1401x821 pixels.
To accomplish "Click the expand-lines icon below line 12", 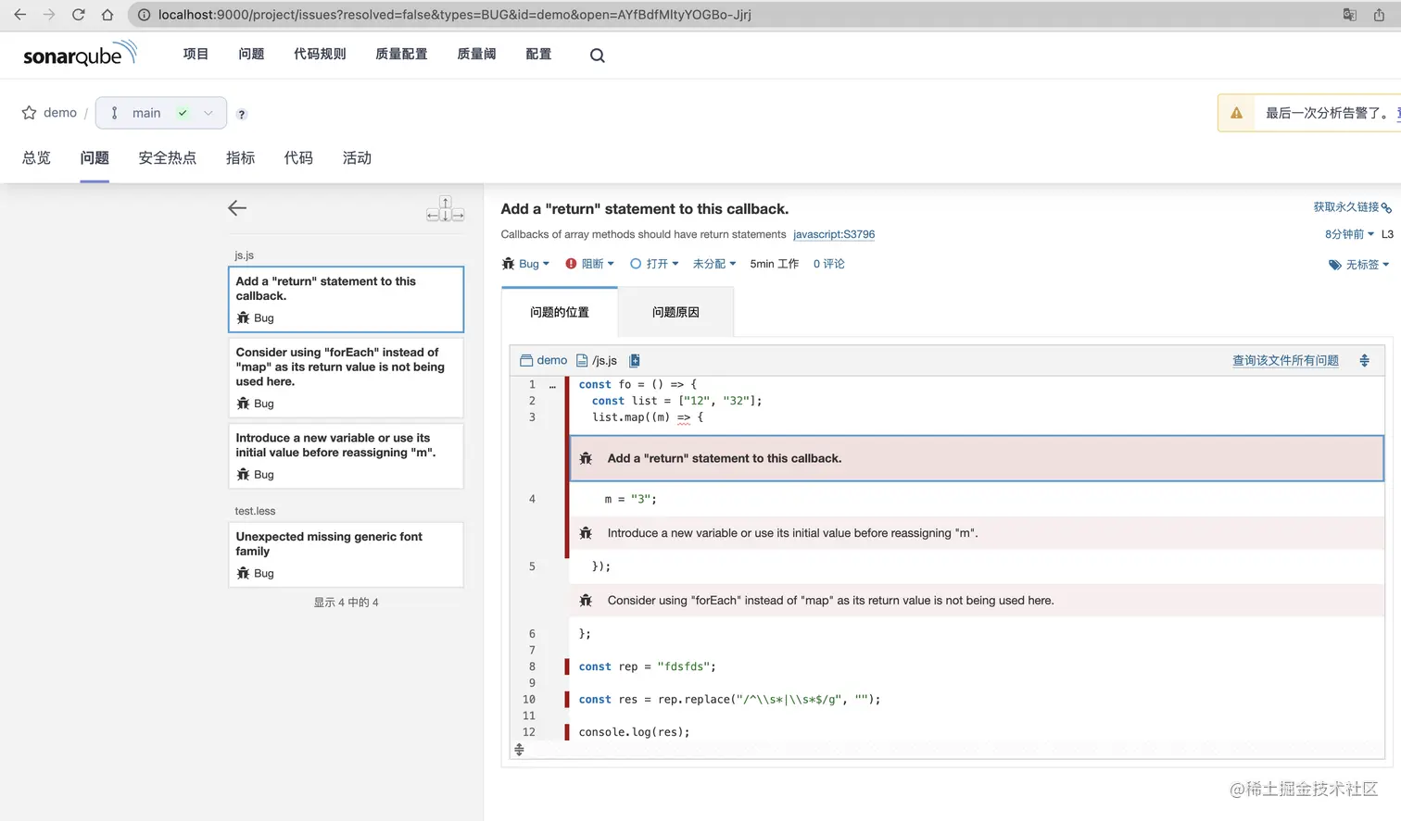I will (519, 750).
